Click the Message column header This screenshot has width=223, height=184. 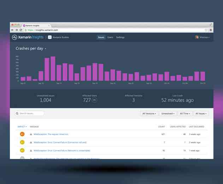pos(34,127)
